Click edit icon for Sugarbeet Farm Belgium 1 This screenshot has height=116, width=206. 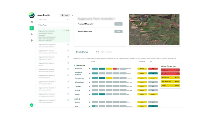68,63
